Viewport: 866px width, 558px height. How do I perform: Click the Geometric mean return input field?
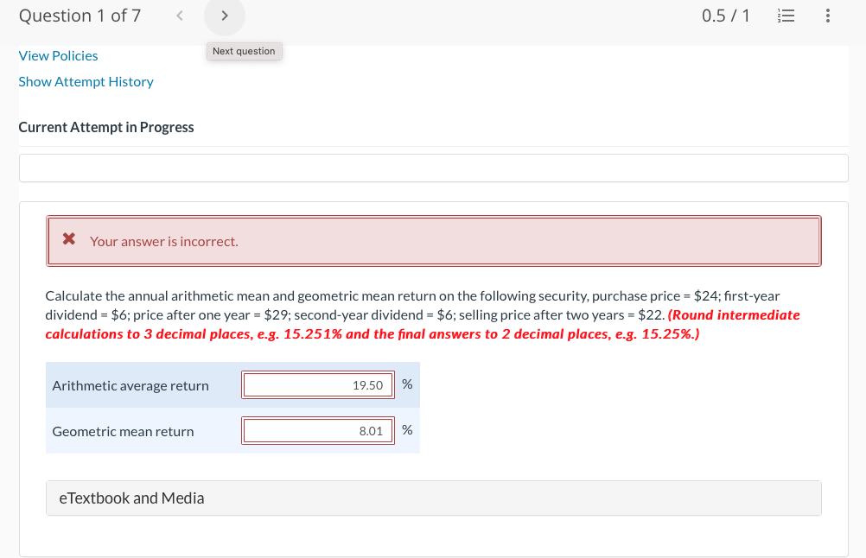tap(317, 430)
